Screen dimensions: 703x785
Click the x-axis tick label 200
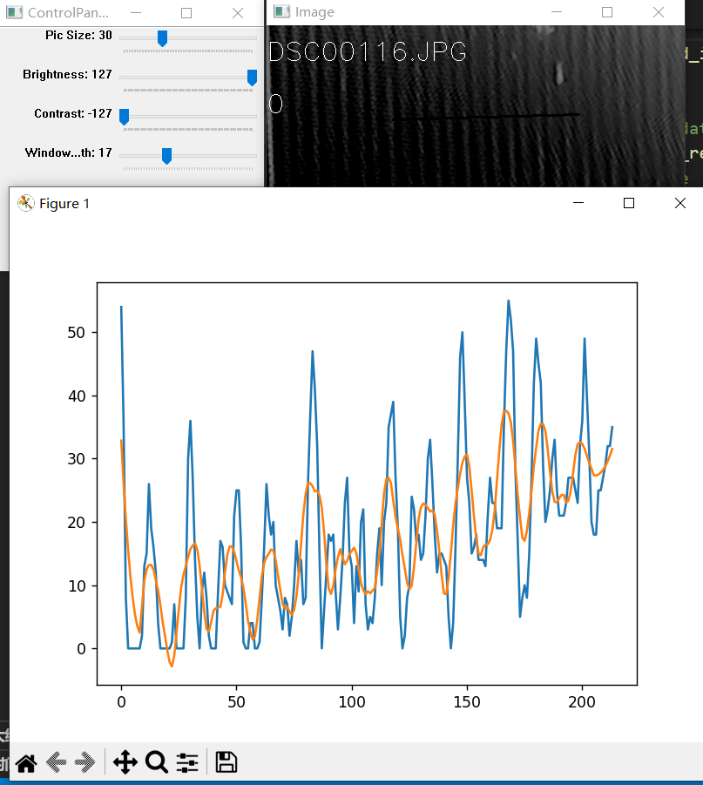tap(582, 702)
